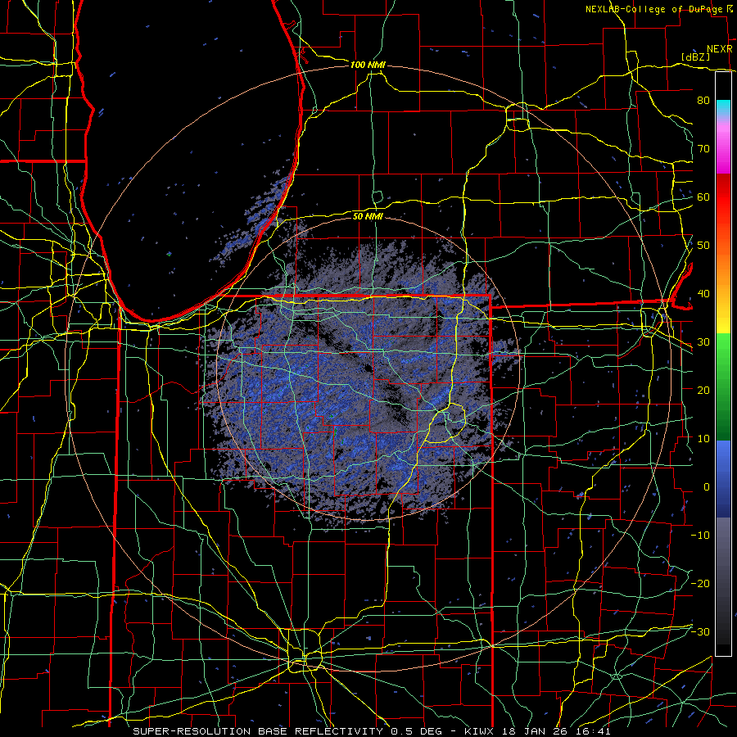Image resolution: width=737 pixels, height=737 pixels.
Task: Click the 50 NMI range ring label
Action: pos(368,216)
